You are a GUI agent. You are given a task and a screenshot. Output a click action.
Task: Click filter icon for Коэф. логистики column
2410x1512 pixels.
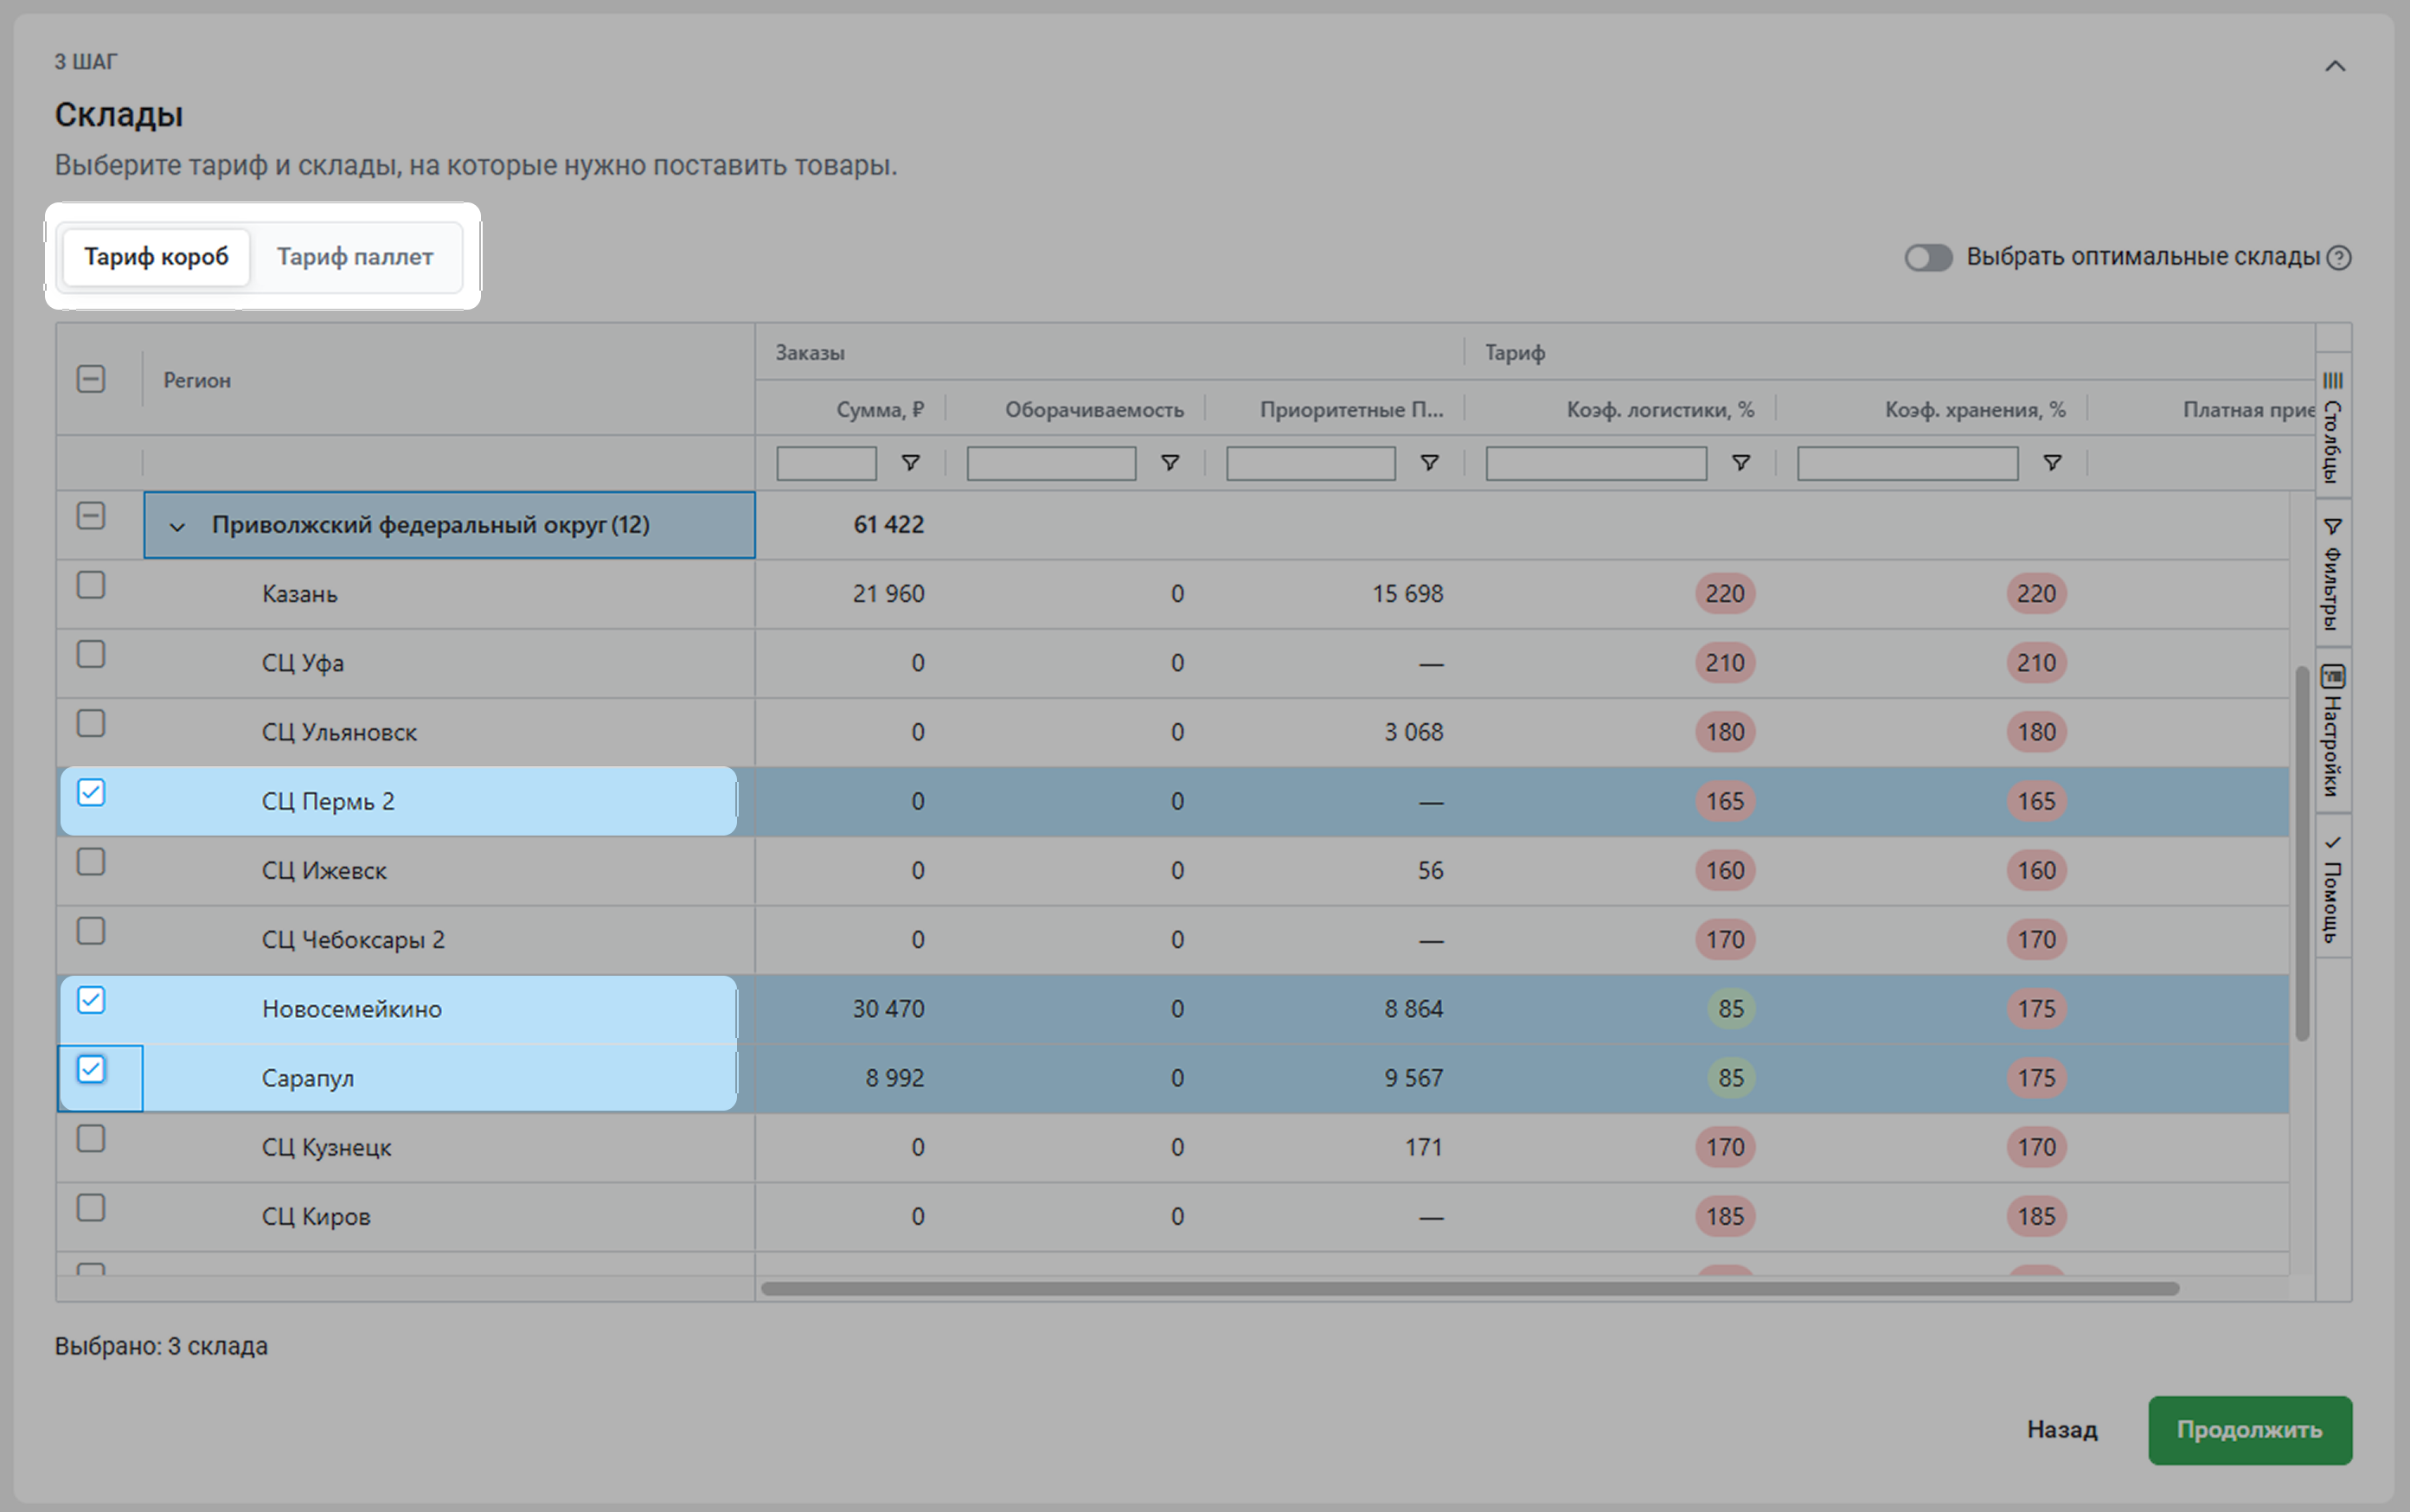click(x=1740, y=463)
